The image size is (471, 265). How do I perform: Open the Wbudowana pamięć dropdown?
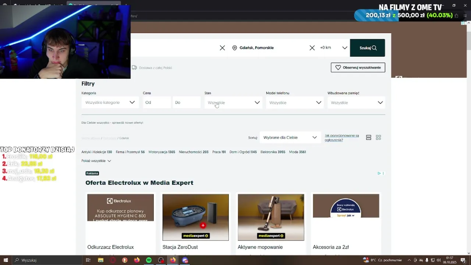tap(356, 103)
